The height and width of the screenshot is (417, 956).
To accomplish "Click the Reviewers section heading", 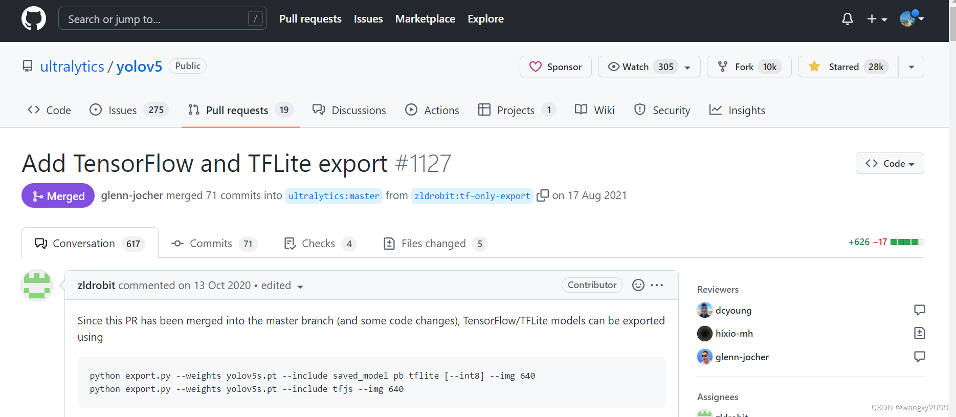I will point(718,289).
